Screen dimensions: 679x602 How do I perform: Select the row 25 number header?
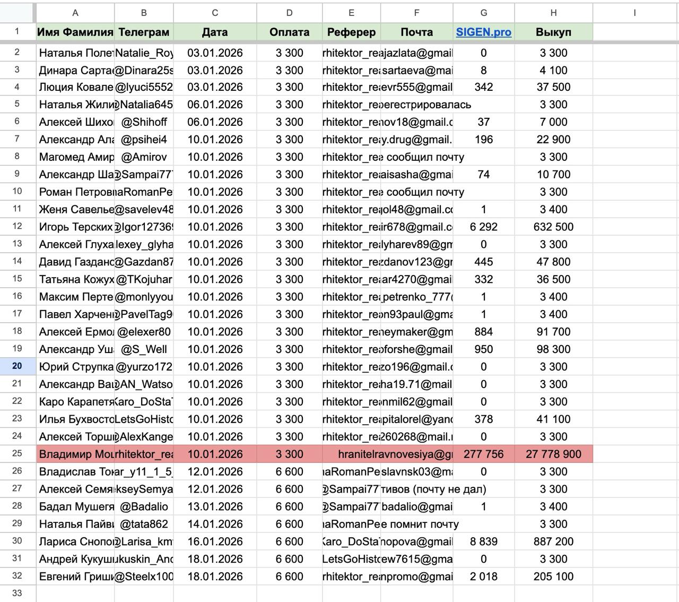point(17,454)
